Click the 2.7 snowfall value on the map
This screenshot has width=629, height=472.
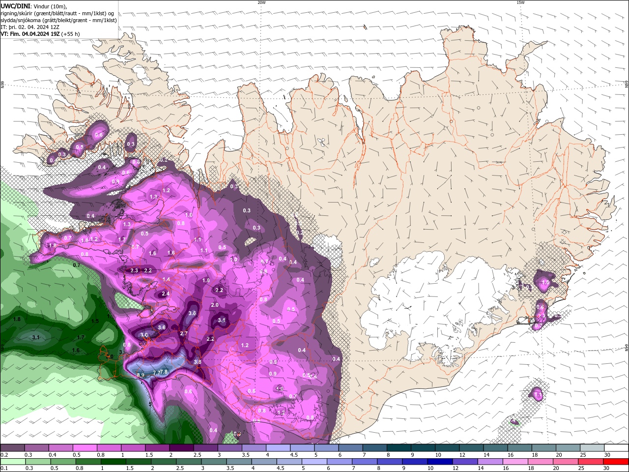(184, 333)
